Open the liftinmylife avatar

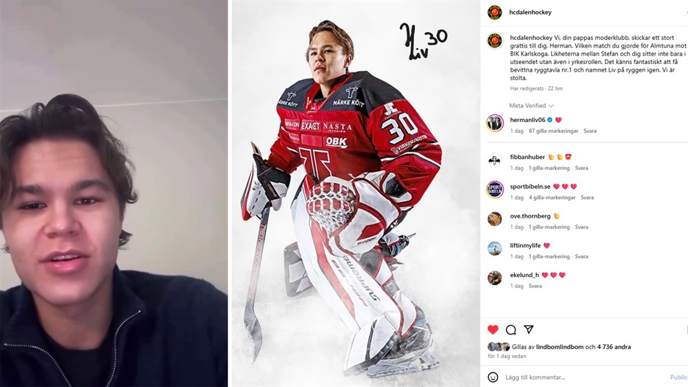coord(495,249)
